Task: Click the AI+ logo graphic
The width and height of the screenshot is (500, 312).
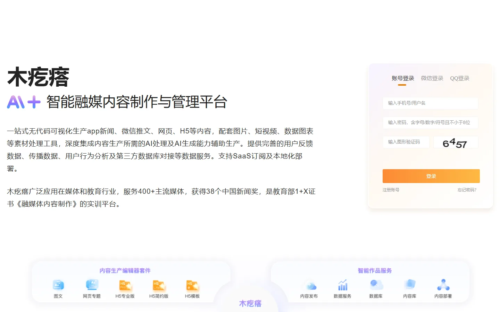Action: tap(24, 102)
